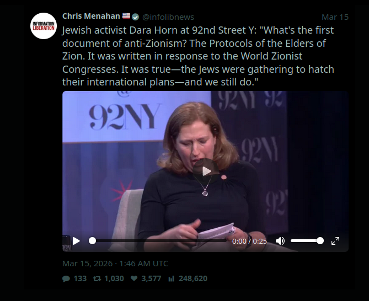Image resolution: width=369 pixels, height=301 pixels.
Task: Click the video progress bar handle
Action: point(92,241)
